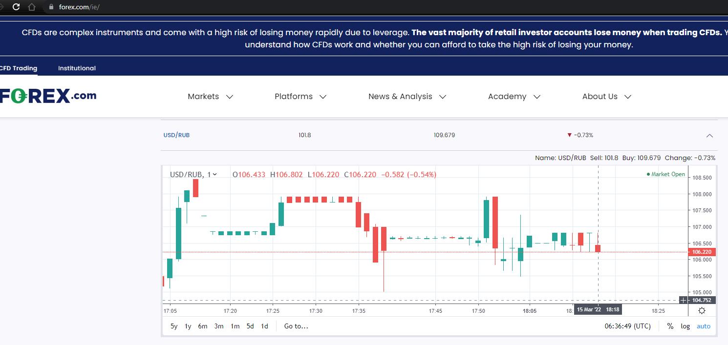The height and width of the screenshot is (345, 728).
Task: Toggle log scale on chart
Action: (685, 326)
